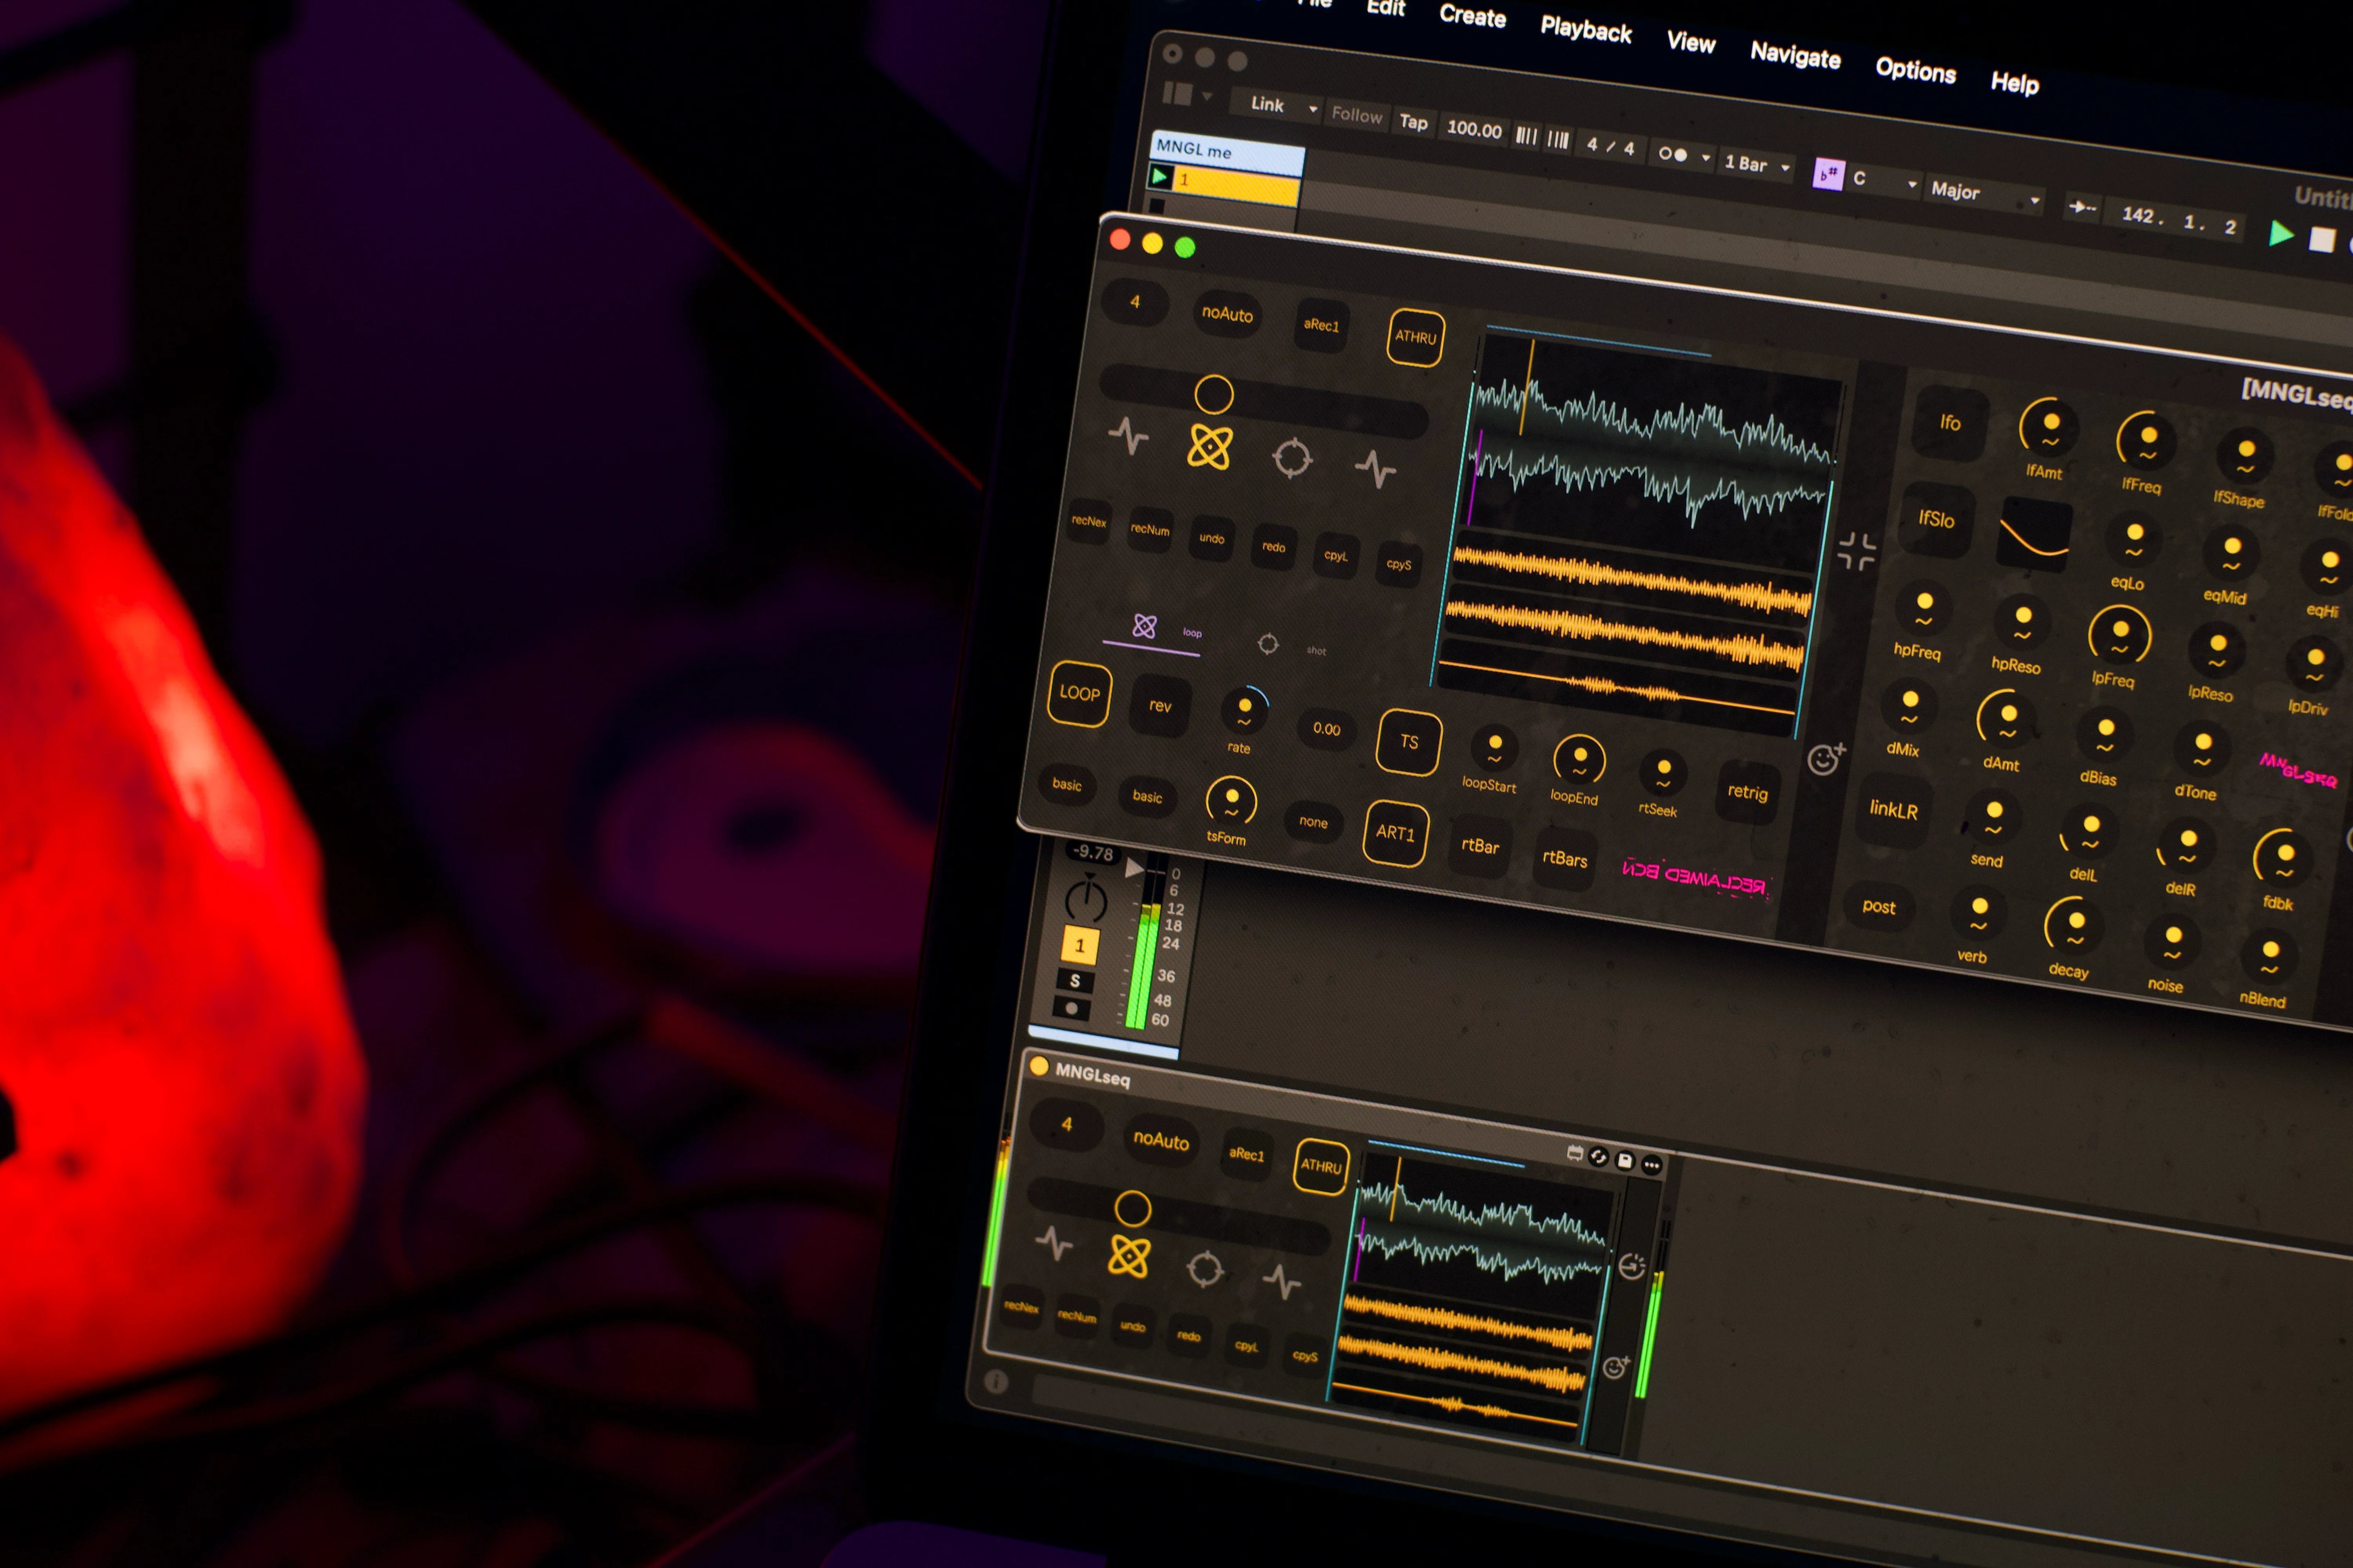Click the clip stop square below clip 1

tap(1156, 206)
